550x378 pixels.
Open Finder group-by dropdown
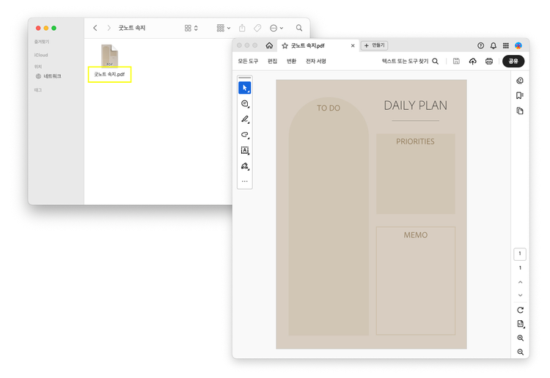click(x=224, y=28)
